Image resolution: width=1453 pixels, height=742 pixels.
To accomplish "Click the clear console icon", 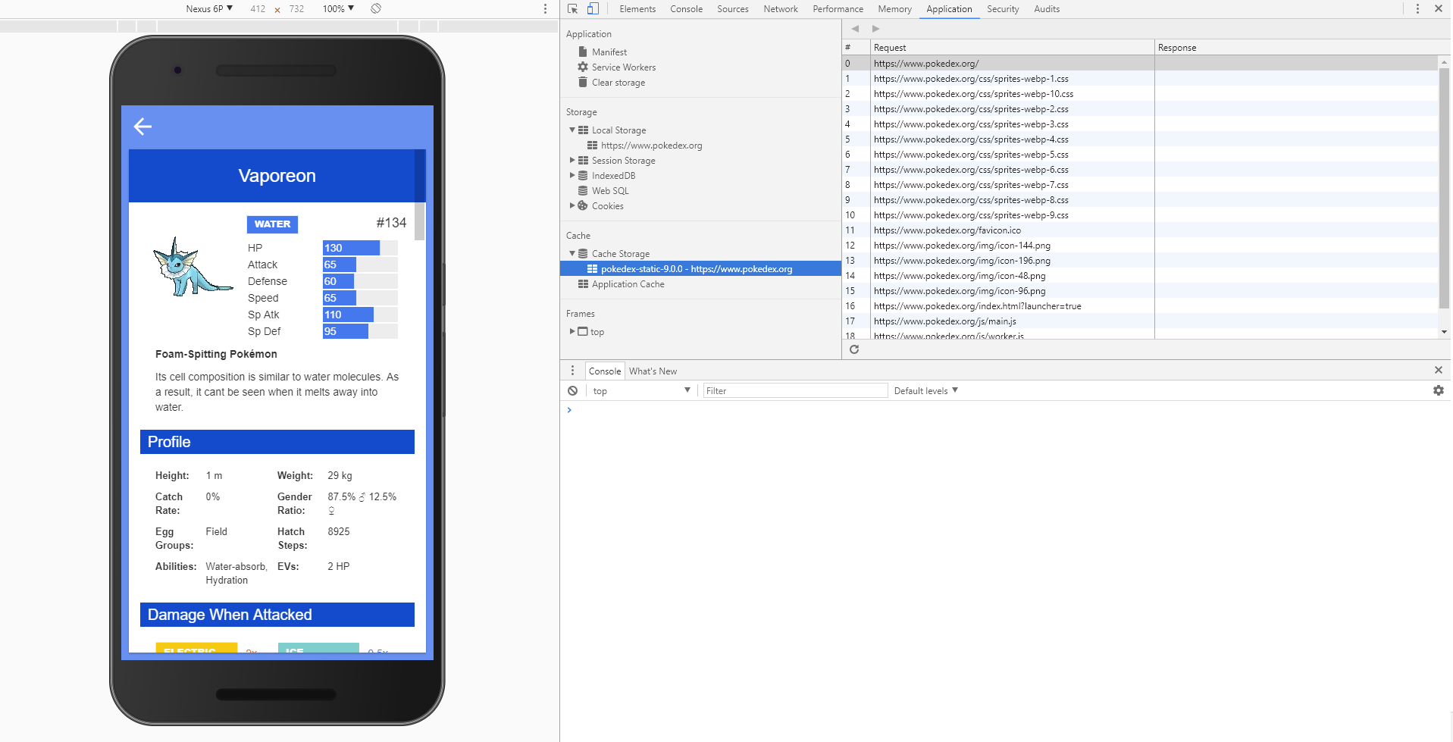I will [572, 391].
